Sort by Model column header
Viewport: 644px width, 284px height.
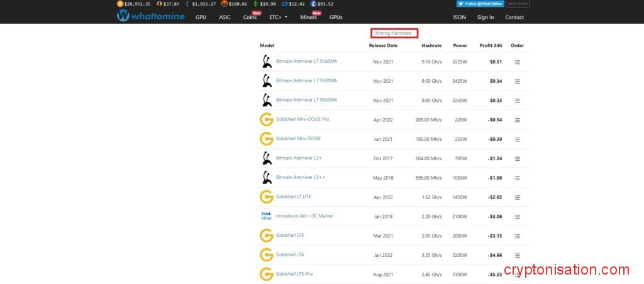tap(267, 46)
